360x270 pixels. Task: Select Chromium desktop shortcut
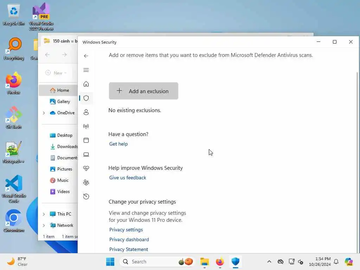pyautogui.click(x=14, y=221)
